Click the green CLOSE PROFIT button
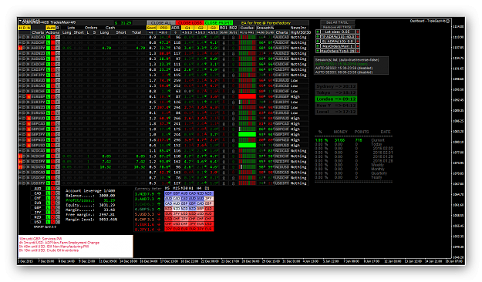The image size is (482, 282). [x=218, y=23]
